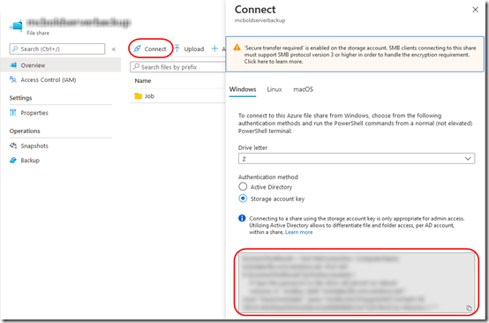This screenshot has height=323, width=489.
Task: Click the Search files by prefix field
Action: click(177, 67)
